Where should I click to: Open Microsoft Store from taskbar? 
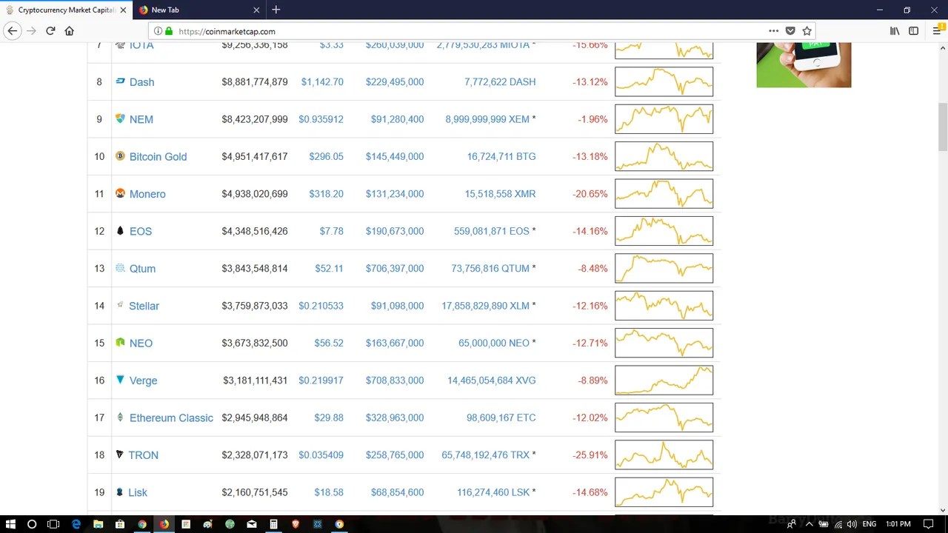120,524
